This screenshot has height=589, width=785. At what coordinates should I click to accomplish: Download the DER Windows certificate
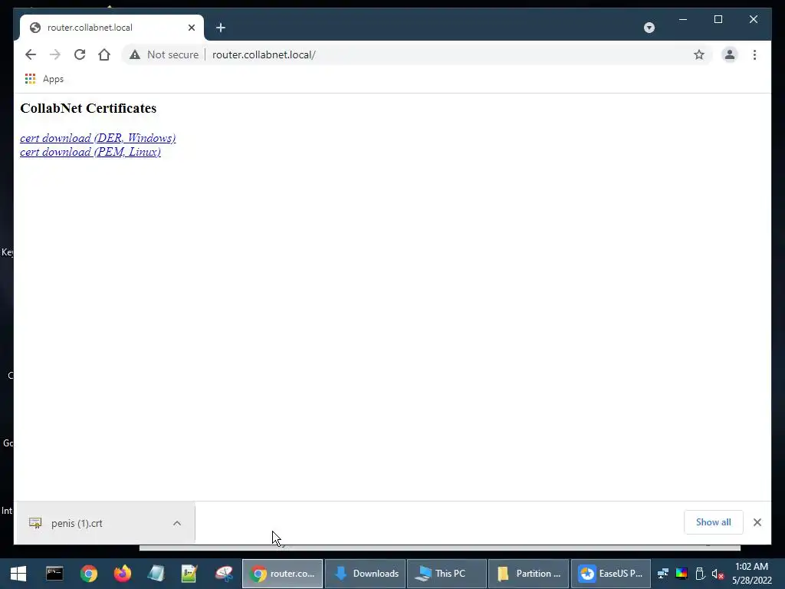coord(97,138)
